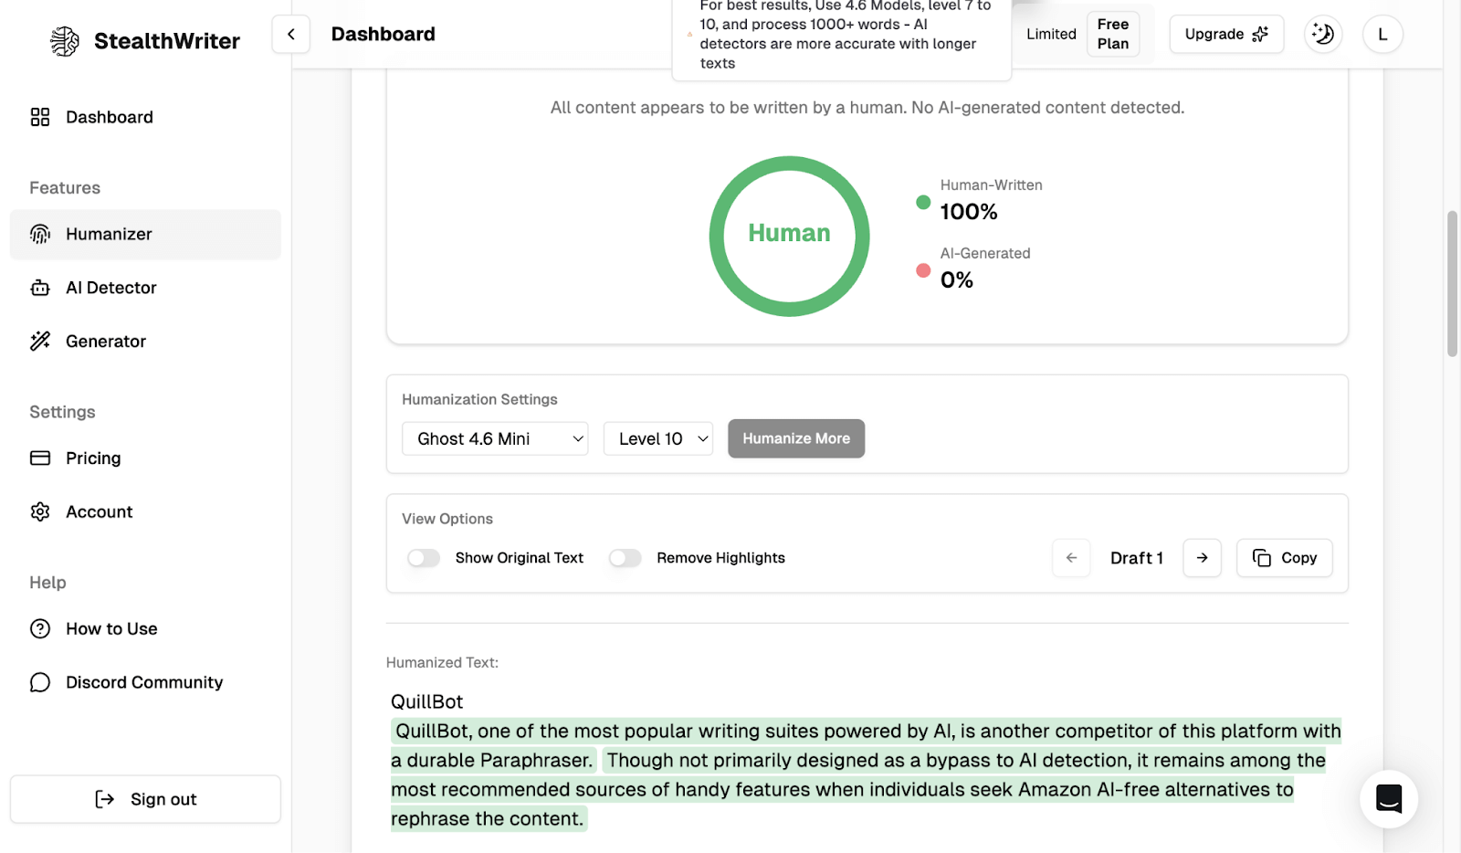Click the Free Plan badge

coord(1113,34)
